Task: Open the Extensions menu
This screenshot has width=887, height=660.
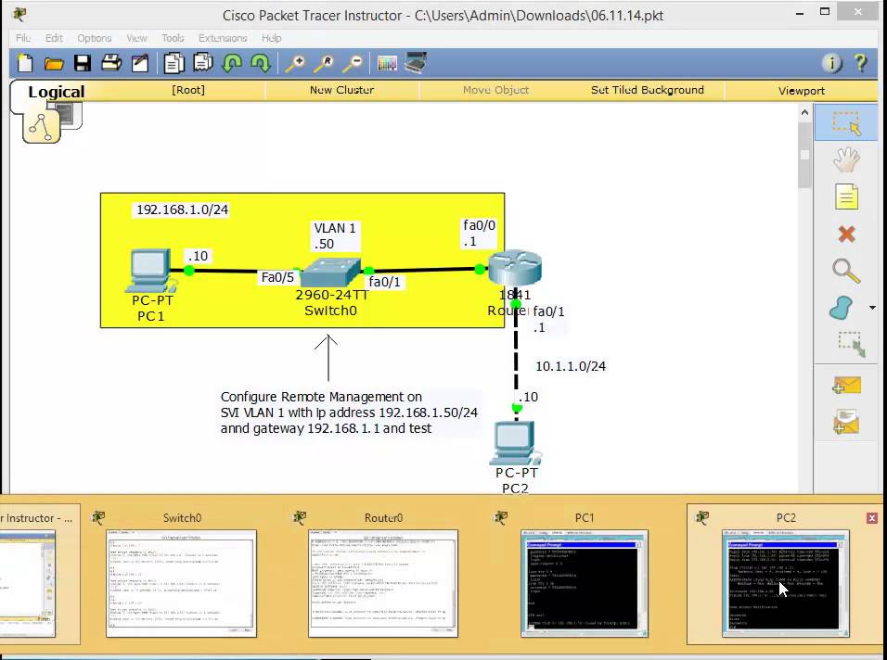Action: click(x=223, y=38)
